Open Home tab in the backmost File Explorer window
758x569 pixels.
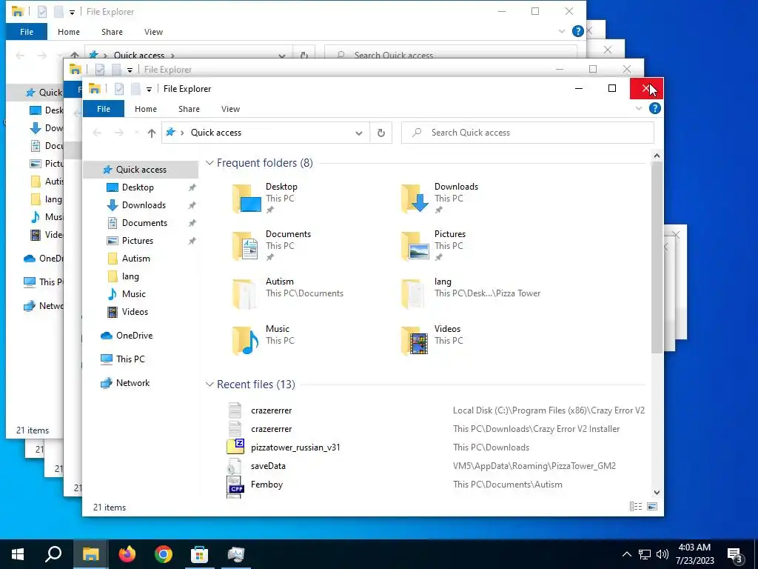pos(69,32)
